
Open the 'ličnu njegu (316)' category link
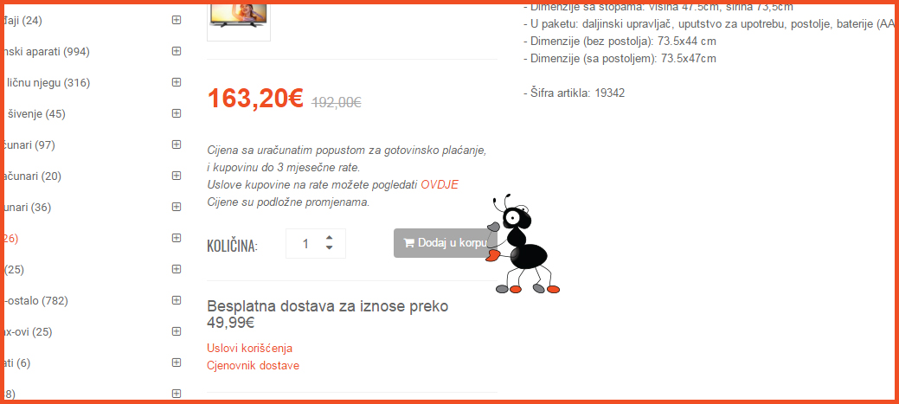click(48, 82)
